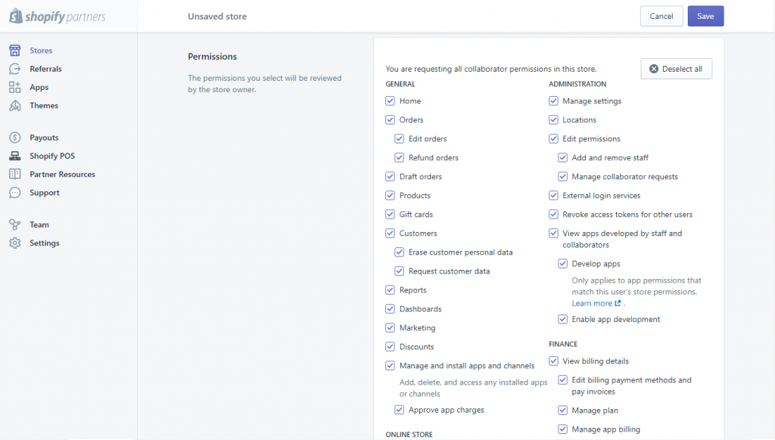Open the Stores section icon

pyautogui.click(x=14, y=51)
